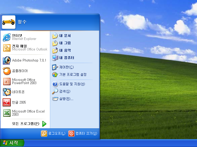Screen dimensions: 197x147
Task: Click the user picture of the yellow car
Action: 9,22
